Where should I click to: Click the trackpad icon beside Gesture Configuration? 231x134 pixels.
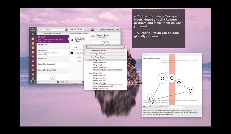pos(93,36)
